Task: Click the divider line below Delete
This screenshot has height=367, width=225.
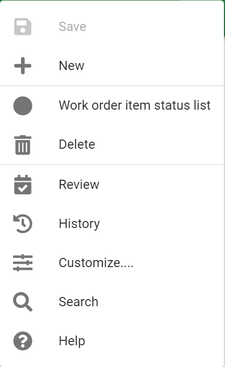Action: point(112,165)
